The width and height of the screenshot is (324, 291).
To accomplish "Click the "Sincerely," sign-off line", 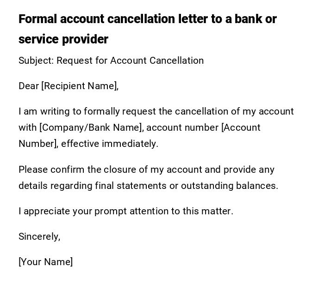I will coord(39,236).
